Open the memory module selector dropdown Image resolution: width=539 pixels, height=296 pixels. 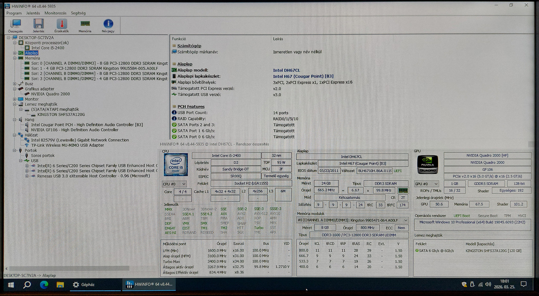(x=352, y=220)
